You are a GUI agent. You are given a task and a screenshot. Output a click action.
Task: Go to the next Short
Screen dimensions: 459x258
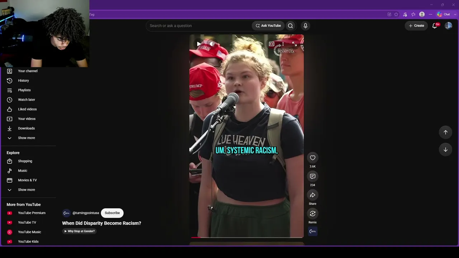pyautogui.click(x=445, y=149)
